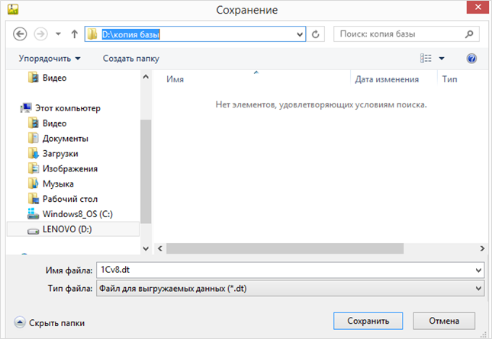The height and width of the screenshot is (339, 492).
Task: Click the search magnifier icon
Action: click(471, 34)
